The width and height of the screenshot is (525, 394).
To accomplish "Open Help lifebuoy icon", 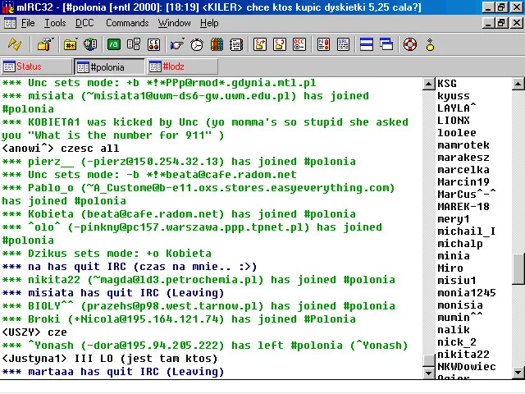I will point(410,44).
